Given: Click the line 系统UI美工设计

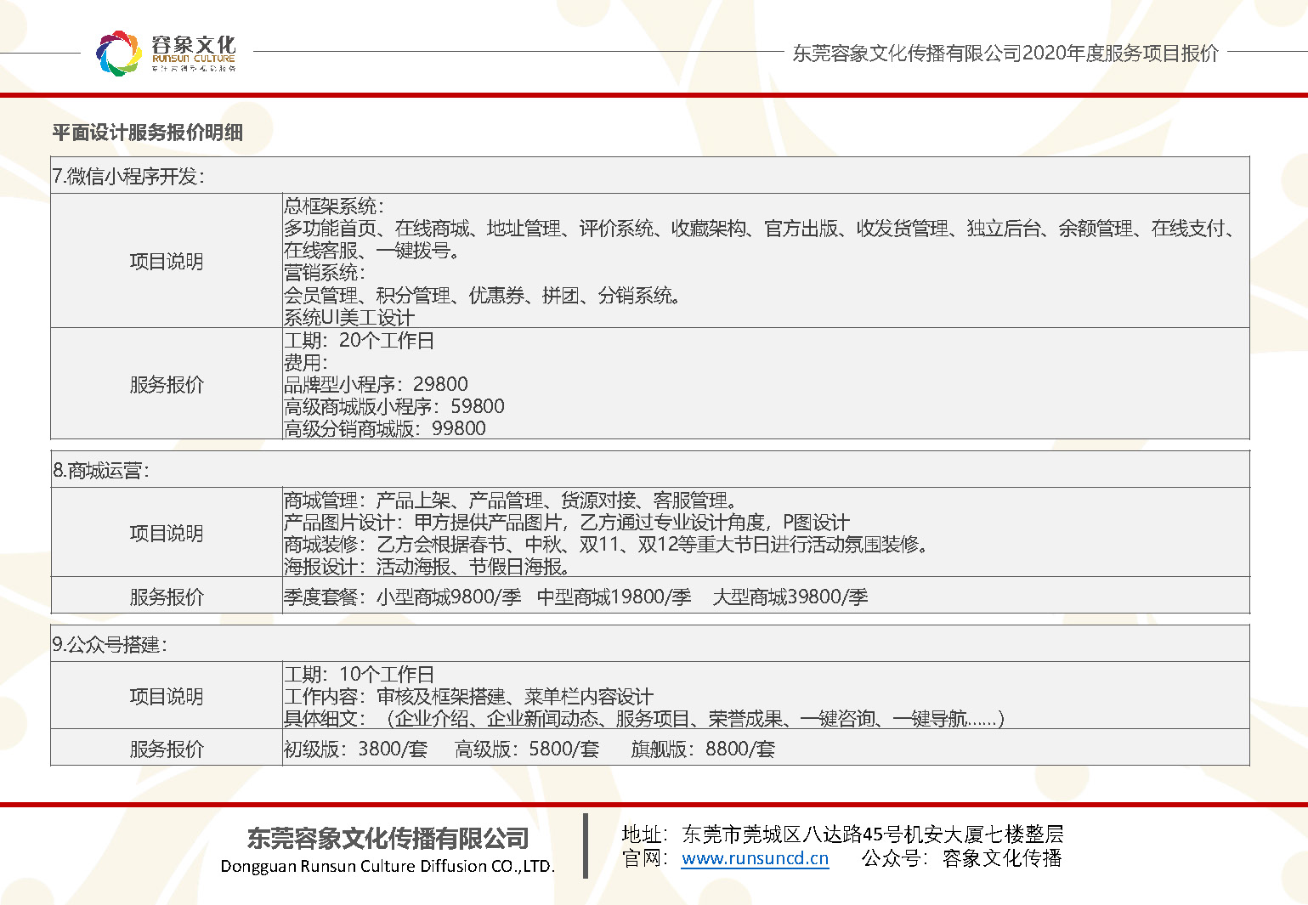Looking at the screenshot, I should tap(349, 317).
